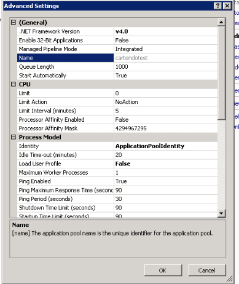Image resolution: width=239 pixels, height=284 pixels.
Task: Click the scrollbar up arrow
Action: (x=221, y=22)
